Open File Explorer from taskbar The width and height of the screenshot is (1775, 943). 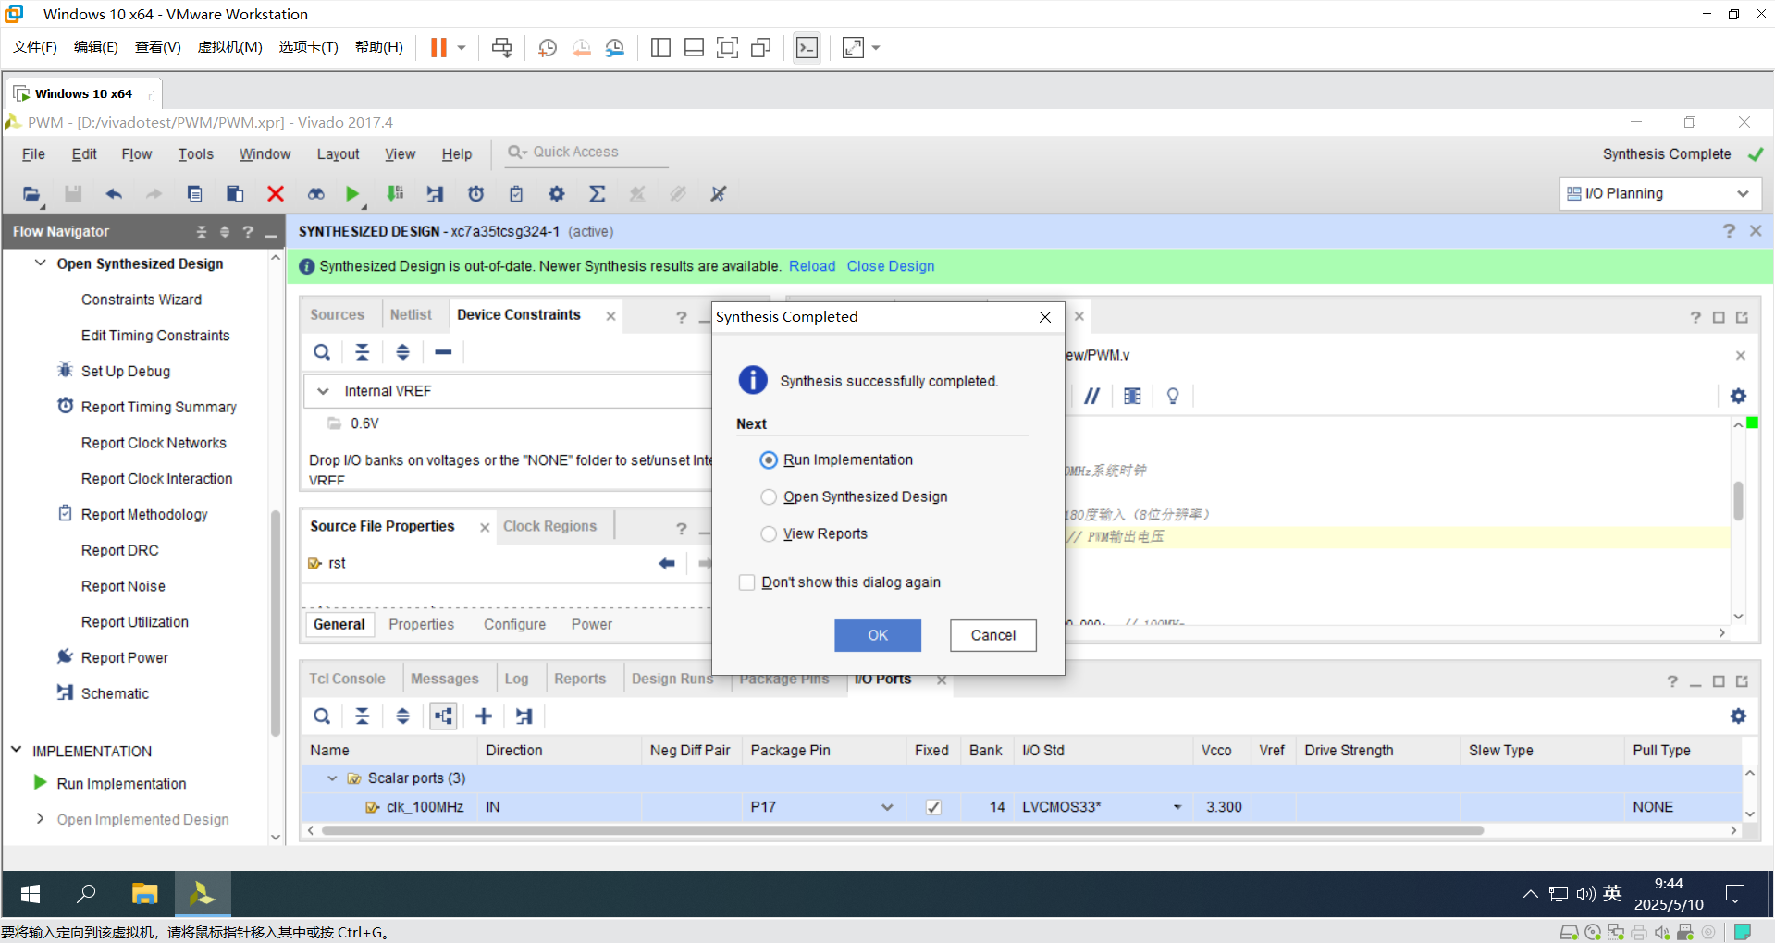(144, 894)
